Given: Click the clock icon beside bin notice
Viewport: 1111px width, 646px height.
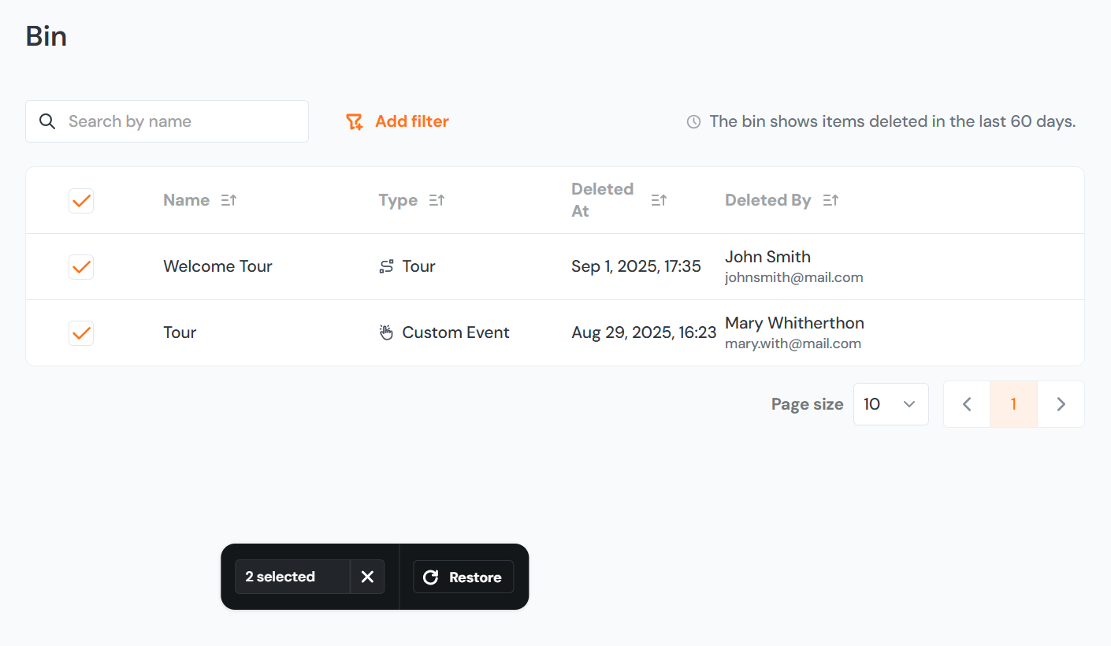Looking at the screenshot, I should click(693, 122).
